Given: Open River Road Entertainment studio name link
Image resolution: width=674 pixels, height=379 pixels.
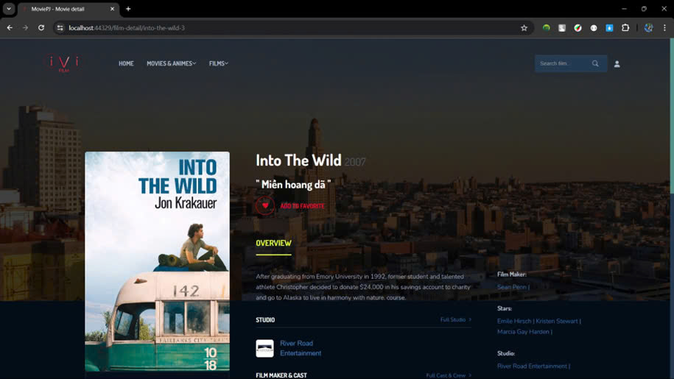Looking at the screenshot, I should tap(301, 348).
